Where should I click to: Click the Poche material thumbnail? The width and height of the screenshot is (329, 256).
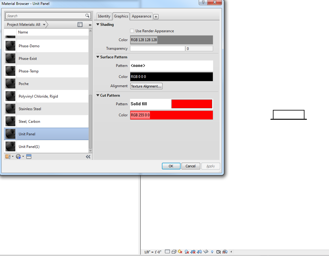(x=10, y=83)
